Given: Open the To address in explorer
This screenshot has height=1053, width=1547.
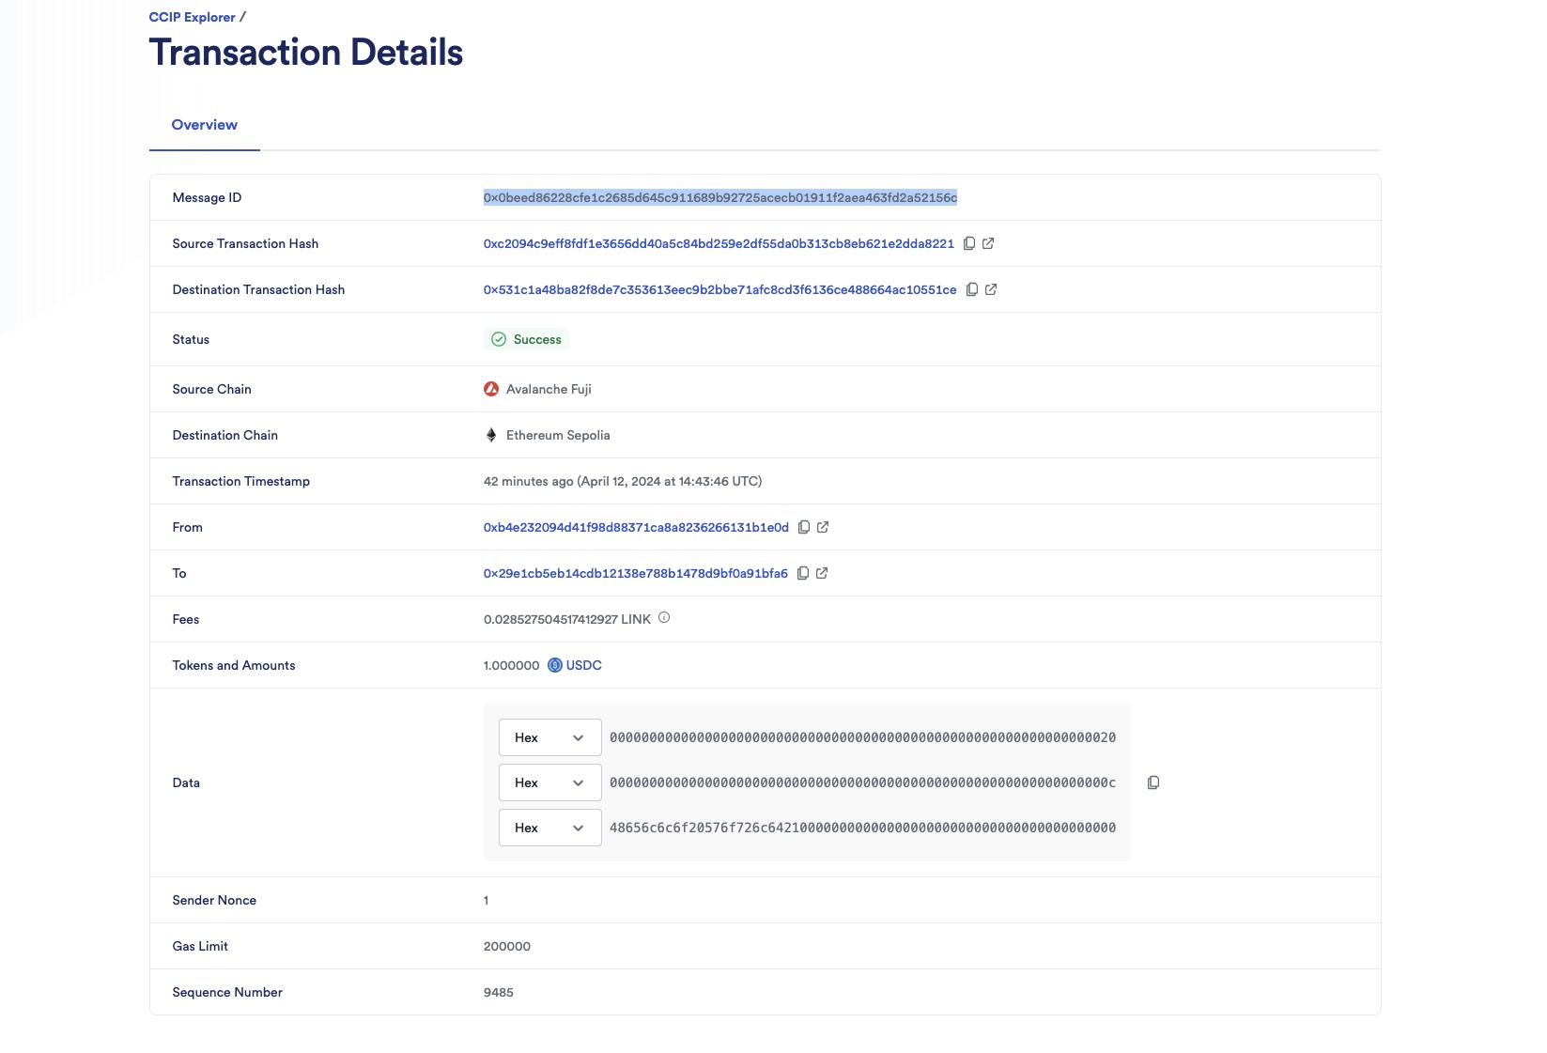Looking at the screenshot, I should click(x=821, y=573).
